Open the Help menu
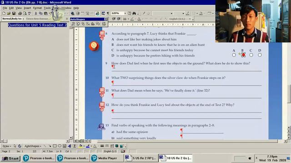 click(x=76, y=8)
